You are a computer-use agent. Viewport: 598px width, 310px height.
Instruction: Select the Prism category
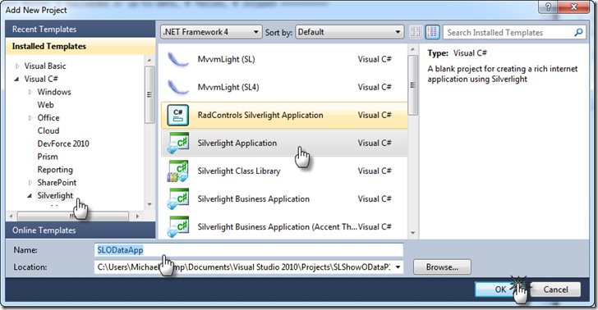pos(48,157)
